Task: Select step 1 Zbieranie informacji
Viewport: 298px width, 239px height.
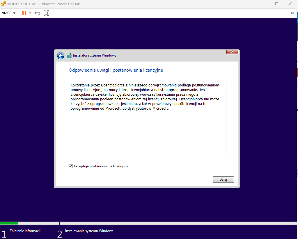Action: [25, 231]
